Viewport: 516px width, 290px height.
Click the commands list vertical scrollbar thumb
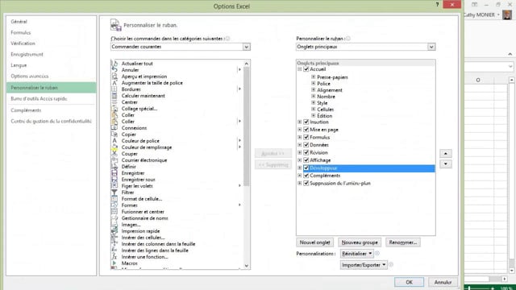point(246,126)
